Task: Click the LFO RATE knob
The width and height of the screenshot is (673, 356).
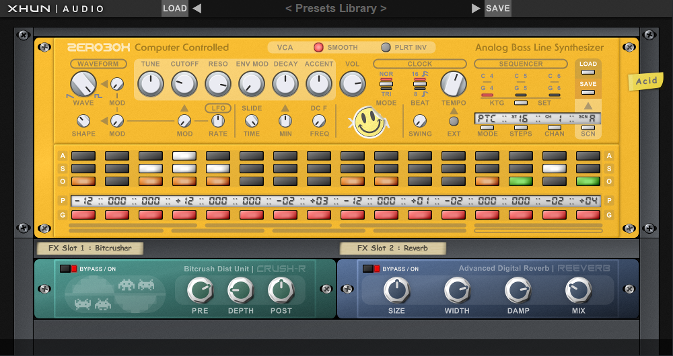Action: coord(218,121)
